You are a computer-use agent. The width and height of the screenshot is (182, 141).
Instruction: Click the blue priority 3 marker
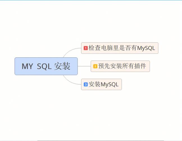click(86, 84)
